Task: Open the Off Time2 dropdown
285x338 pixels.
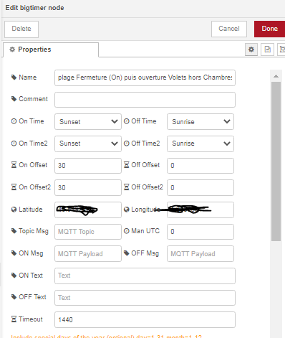Action: (201, 144)
